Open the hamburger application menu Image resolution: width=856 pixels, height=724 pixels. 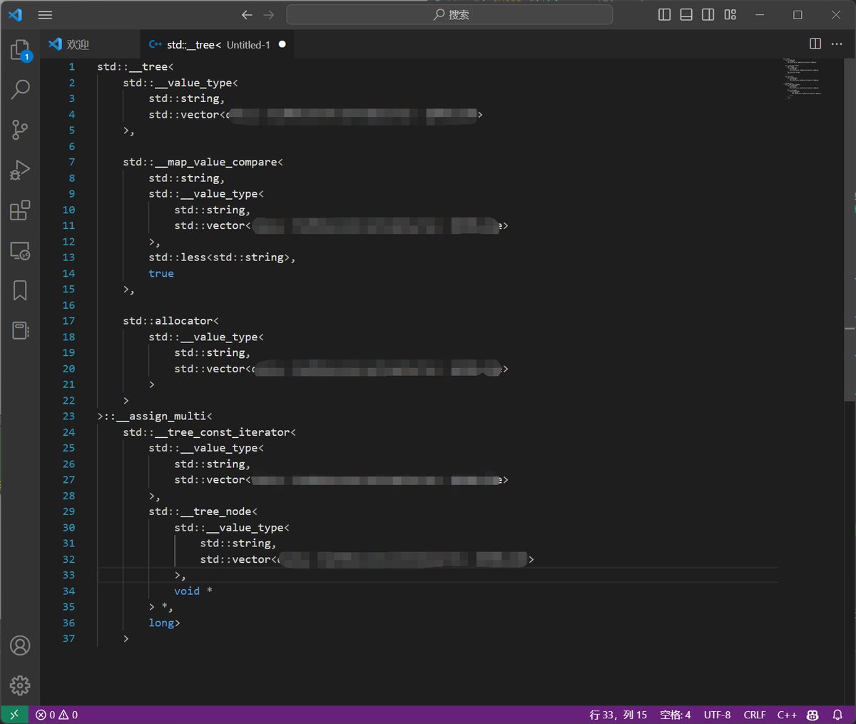click(x=45, y=14)
